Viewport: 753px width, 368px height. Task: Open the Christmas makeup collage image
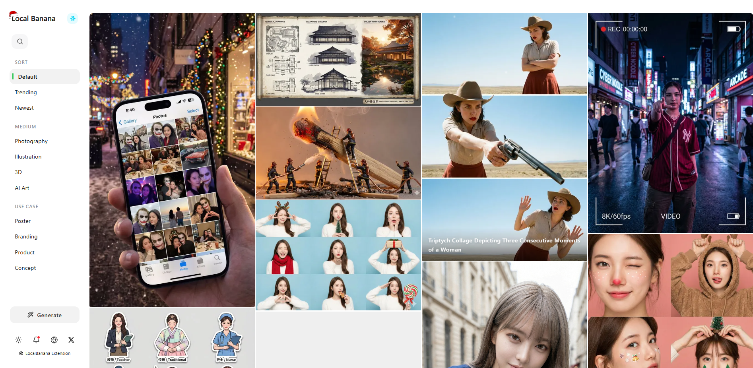[670, 301]
